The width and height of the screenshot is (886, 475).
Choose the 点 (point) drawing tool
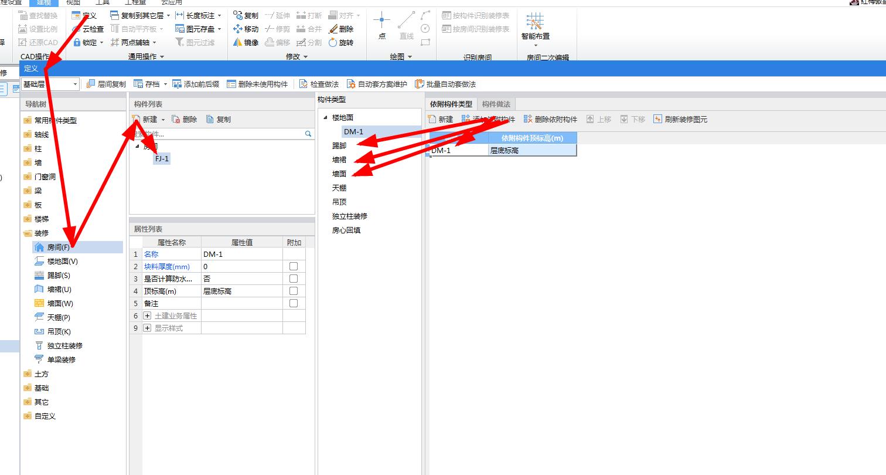(382, 26)
